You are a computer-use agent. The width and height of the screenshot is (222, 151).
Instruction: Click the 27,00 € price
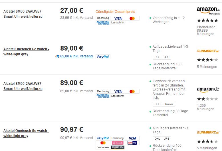72,11
